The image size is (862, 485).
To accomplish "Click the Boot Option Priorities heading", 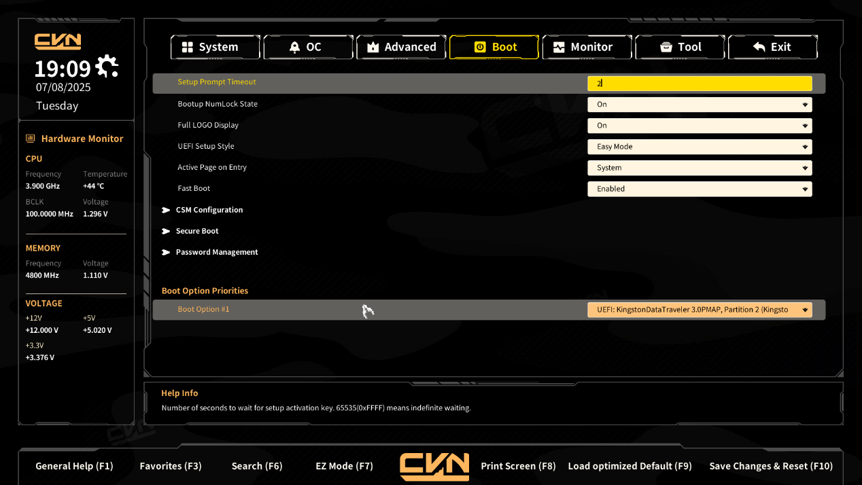I will [x=205, y=291].
